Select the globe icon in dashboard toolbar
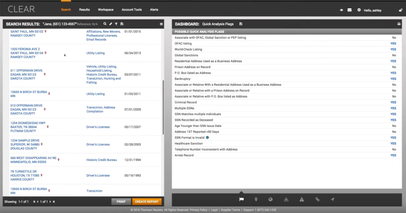This screenshot has width=406, height=213. 271,200
